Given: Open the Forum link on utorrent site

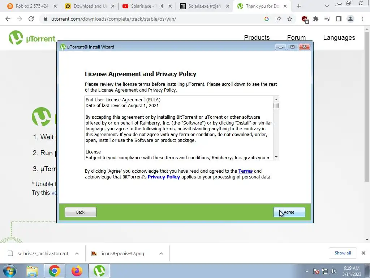Looking at the screenshot, I should point(296,38).
